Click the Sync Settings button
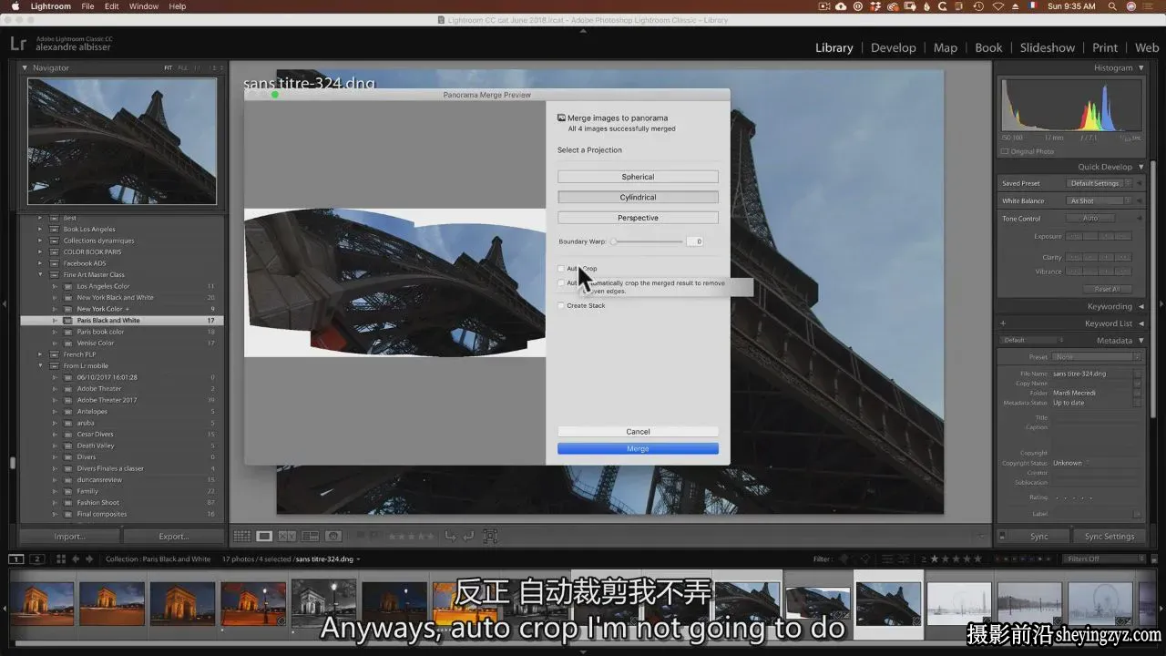Image resolution: width=1166 pixels, height=656 pixels. [x=1109, y=537]
